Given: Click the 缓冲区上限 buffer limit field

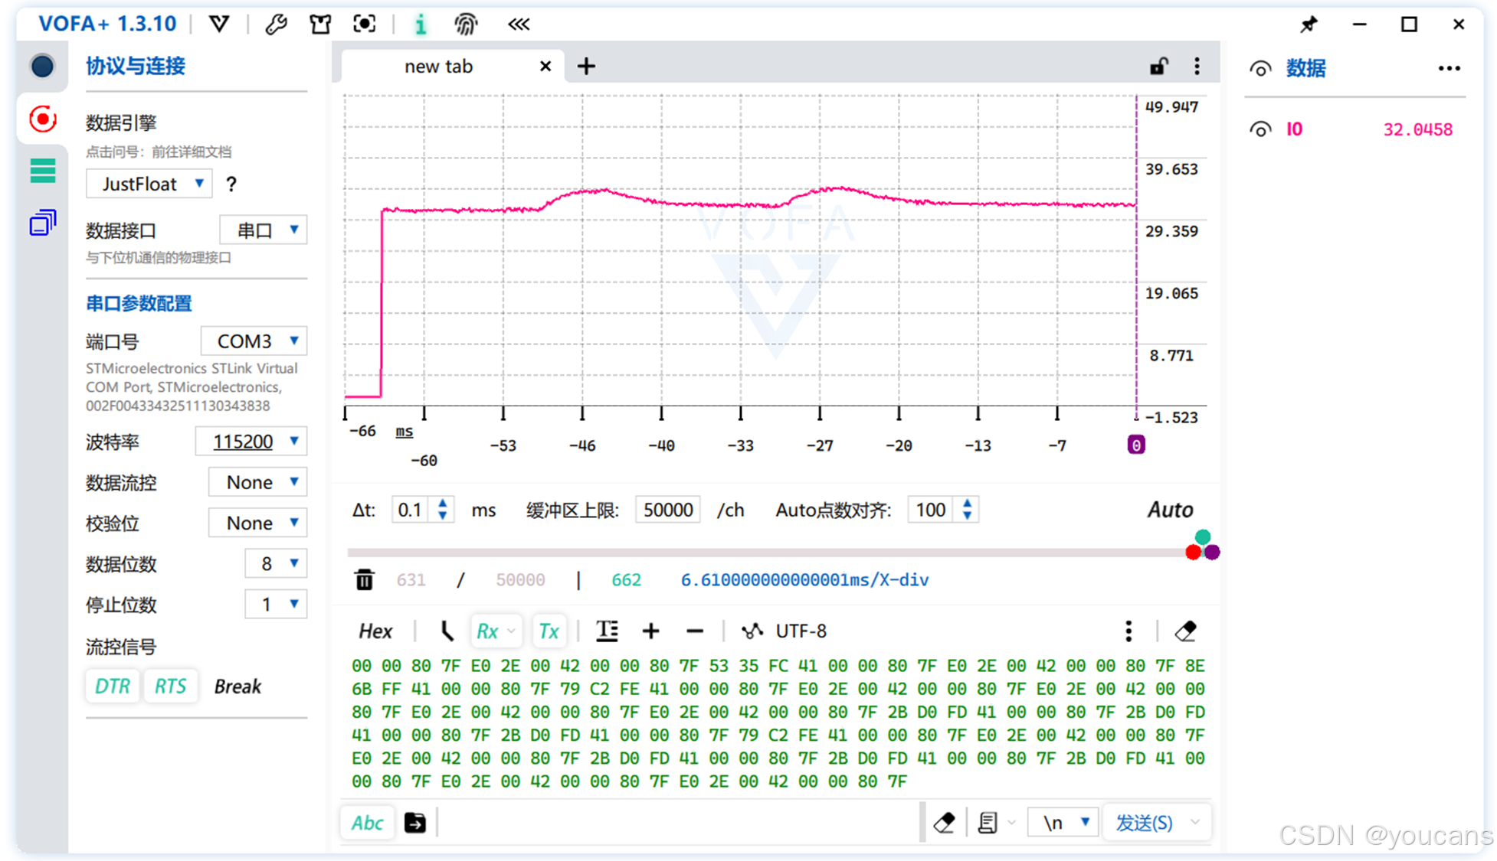Looking at the screenshot, I should 667,510.
